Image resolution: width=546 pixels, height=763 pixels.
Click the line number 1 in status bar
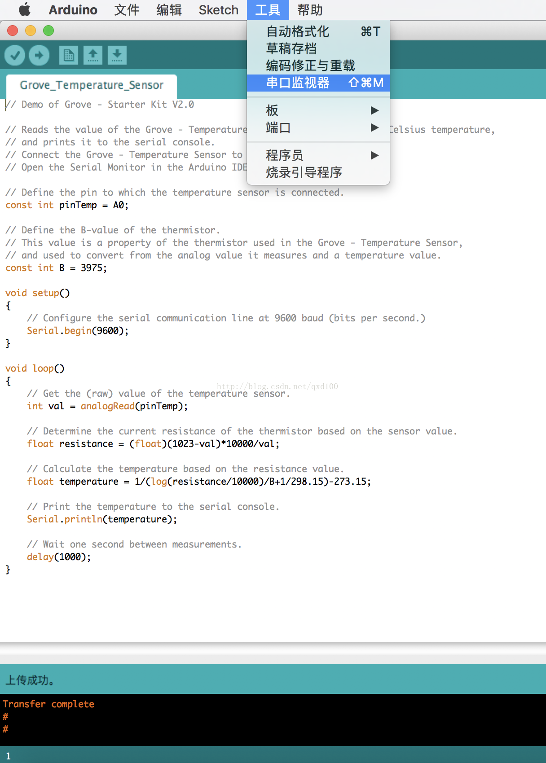(8, 756)
